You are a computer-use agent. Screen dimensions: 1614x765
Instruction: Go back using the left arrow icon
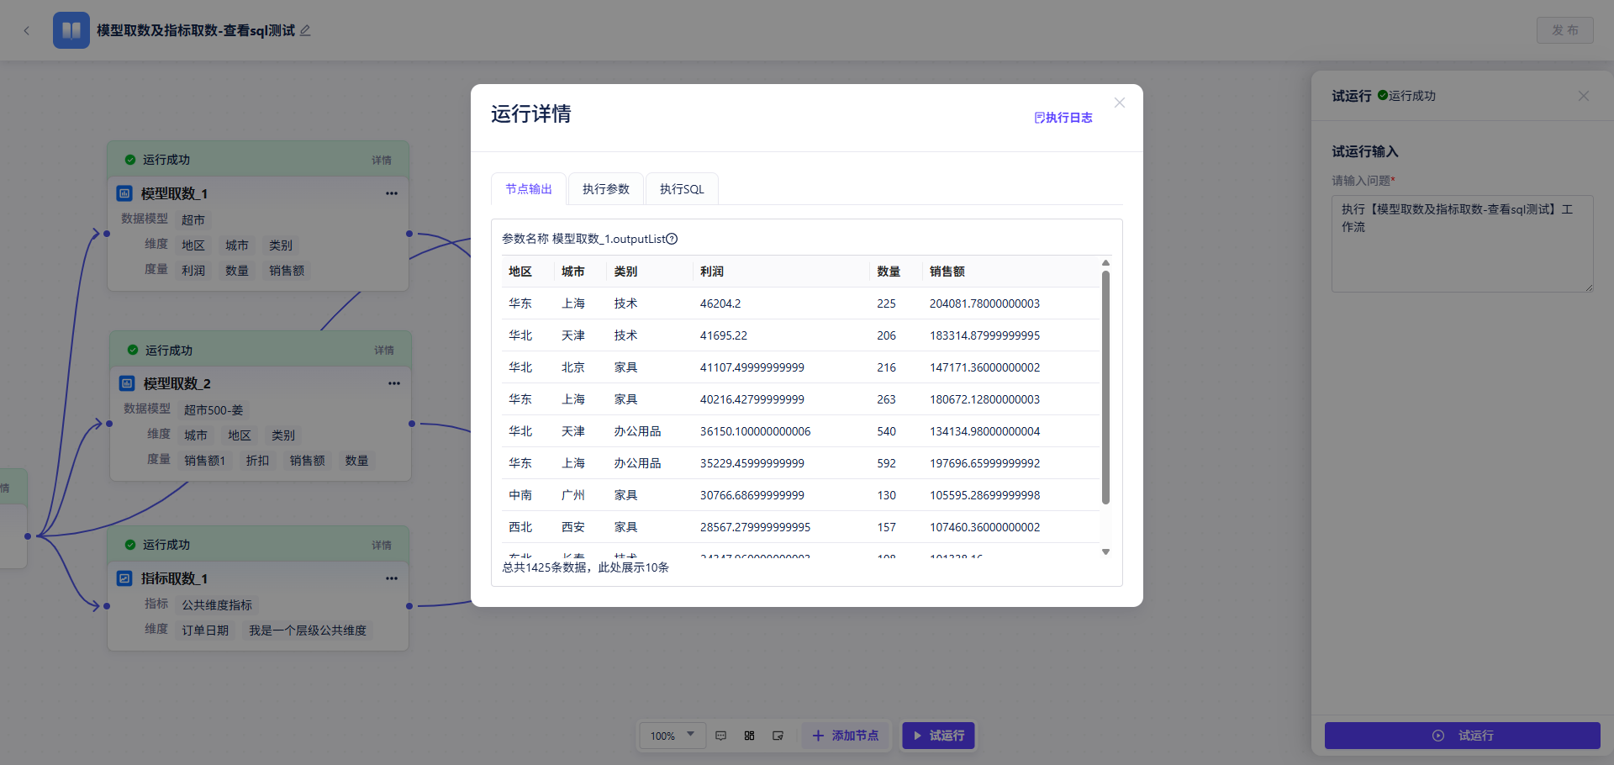point(27,30)
